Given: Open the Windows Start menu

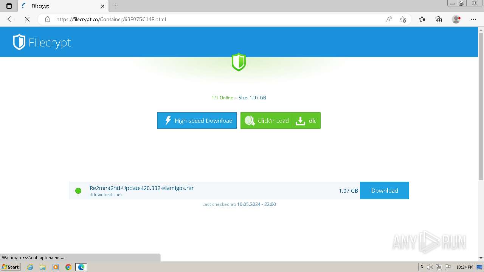Looking at the screenshot, I should (x=10, y=267).
